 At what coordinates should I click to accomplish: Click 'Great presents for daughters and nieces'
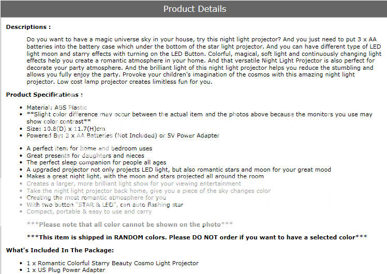click(x=85, y=156)
